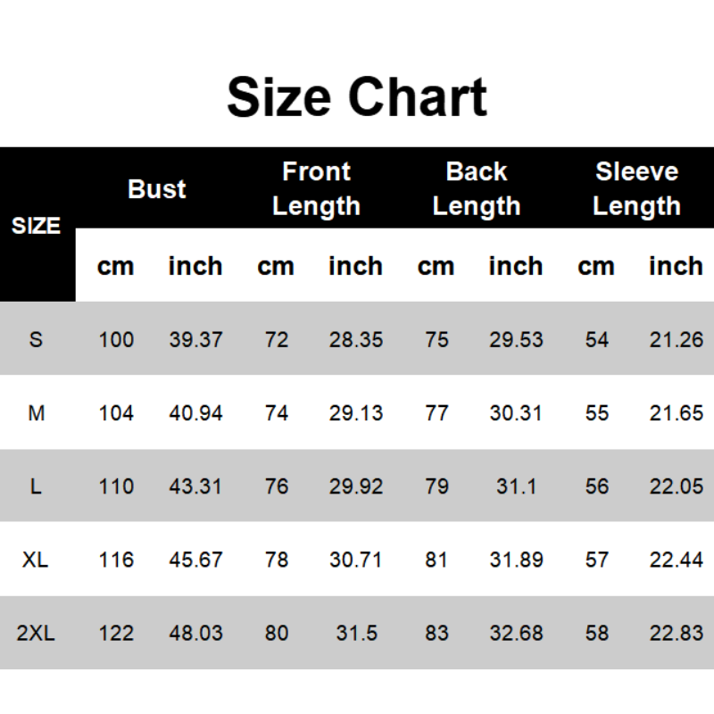The width and height of the screenshot is (714, 714).
Task: Click the 2XL size row label
Action: point(36,633)
